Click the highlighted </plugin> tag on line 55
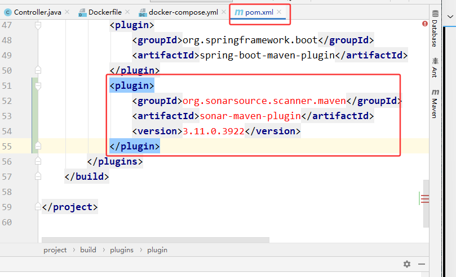Image resolution: width=456 pixels, height=277 pixels. click(x=135, y=146)
